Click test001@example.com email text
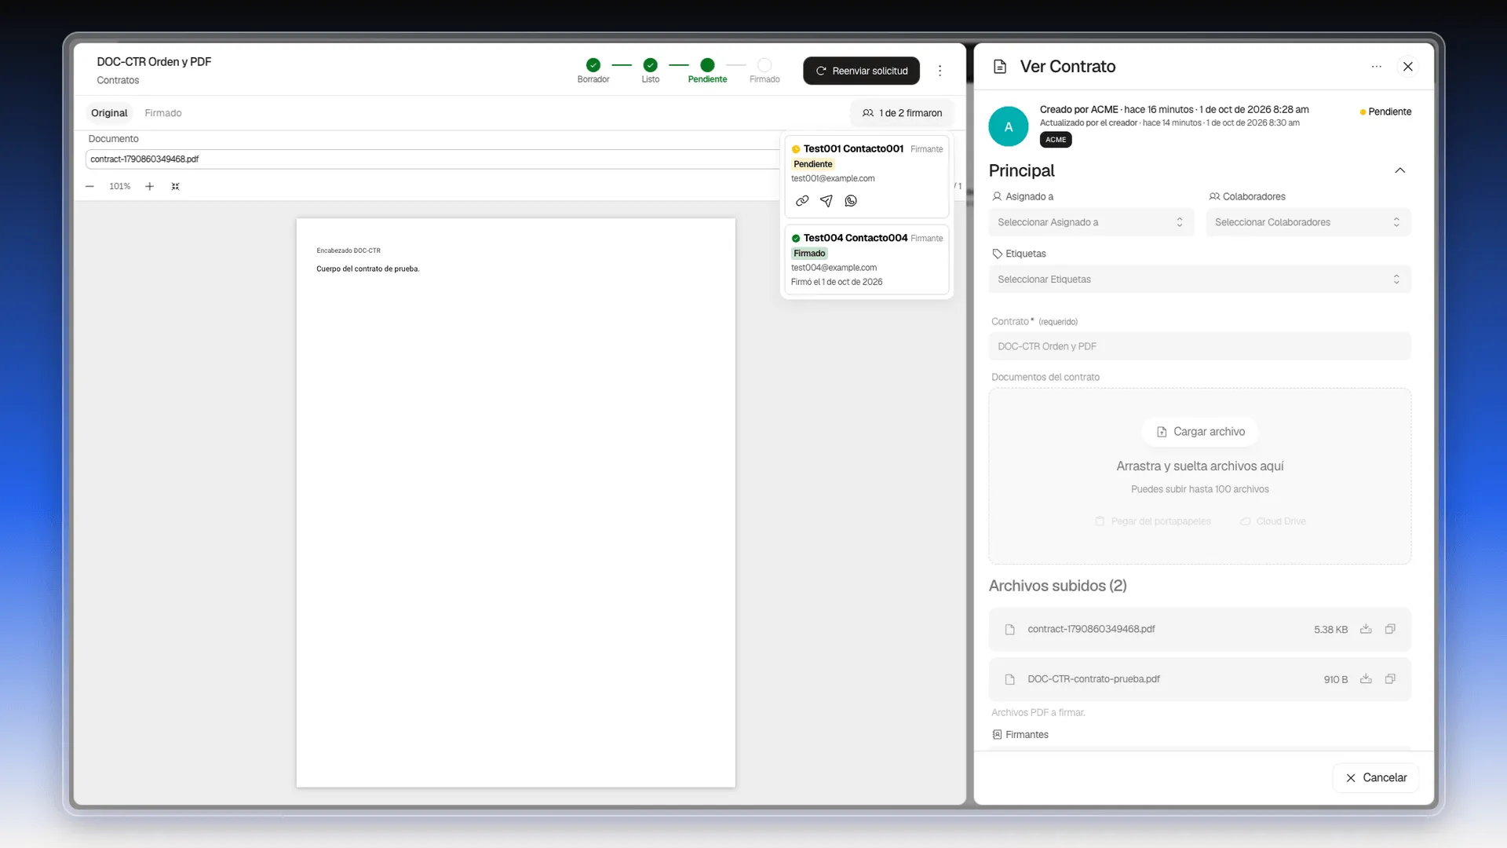This screenshot has width=1507, height=848. [x=833, y=178]
